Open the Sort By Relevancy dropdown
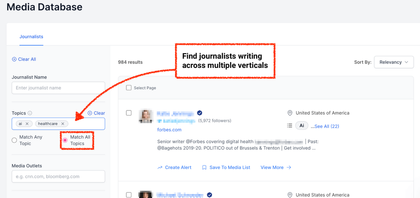Screen dimensions: 420x198 [x=394, y=62]
